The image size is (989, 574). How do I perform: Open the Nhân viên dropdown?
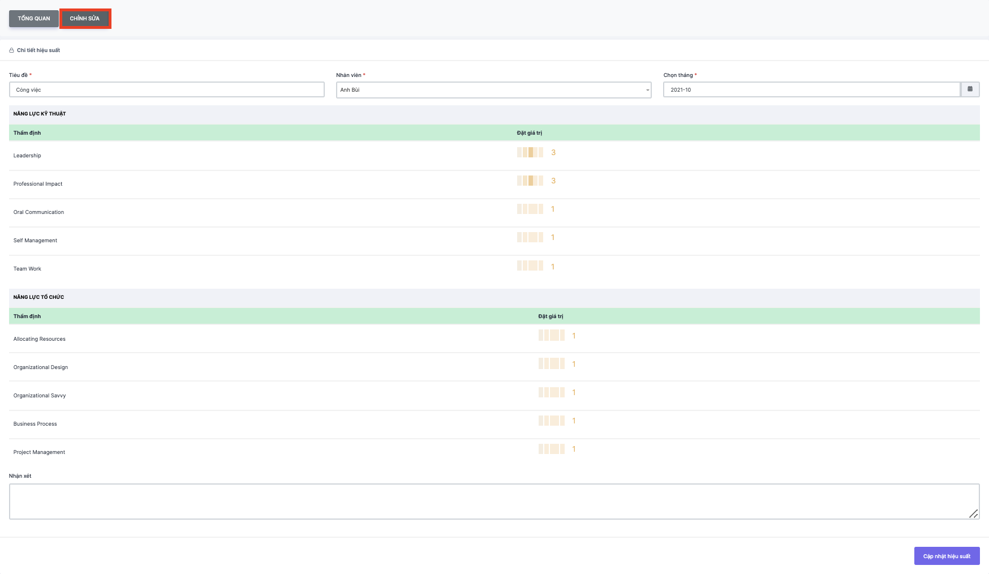494,89
